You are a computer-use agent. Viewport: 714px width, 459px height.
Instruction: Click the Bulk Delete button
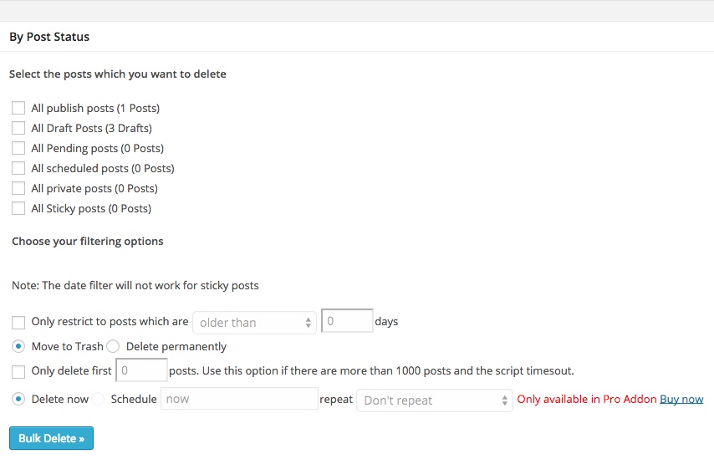click(x=52, y=438)
